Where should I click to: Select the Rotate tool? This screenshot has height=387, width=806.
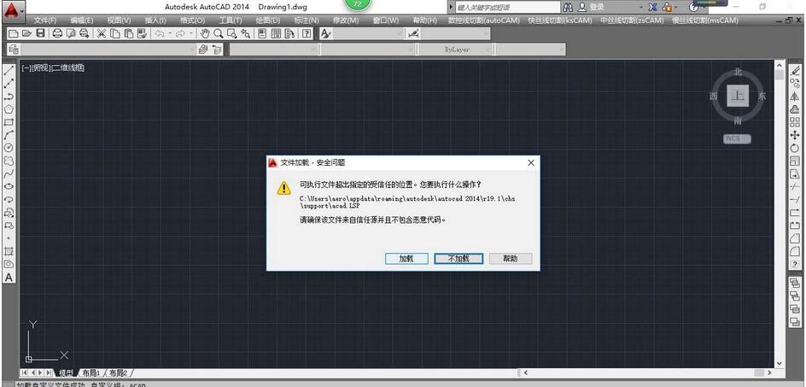pos(795,148)
